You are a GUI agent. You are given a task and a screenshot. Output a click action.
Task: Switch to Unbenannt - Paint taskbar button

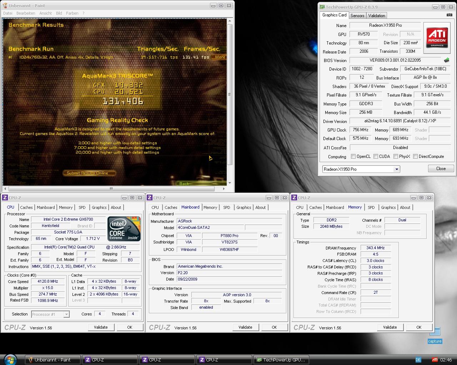(x=52, y=360)
